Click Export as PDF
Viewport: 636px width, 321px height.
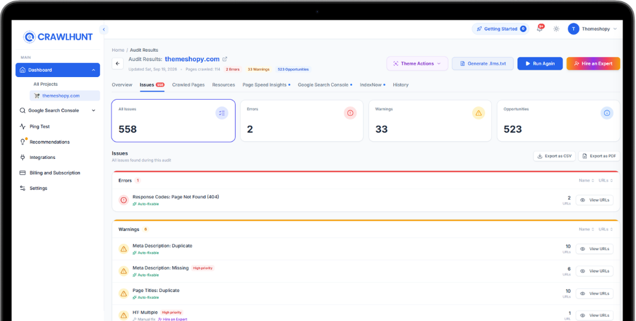[599, 156]
